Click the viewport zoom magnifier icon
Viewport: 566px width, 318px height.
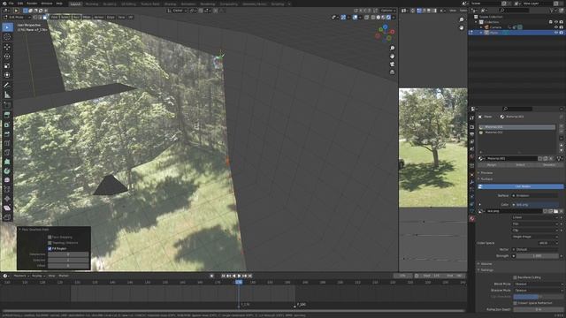392,48
